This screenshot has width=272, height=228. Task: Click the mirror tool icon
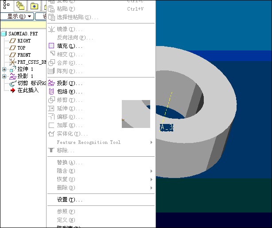pyautogui.click(x=51, y=29)
